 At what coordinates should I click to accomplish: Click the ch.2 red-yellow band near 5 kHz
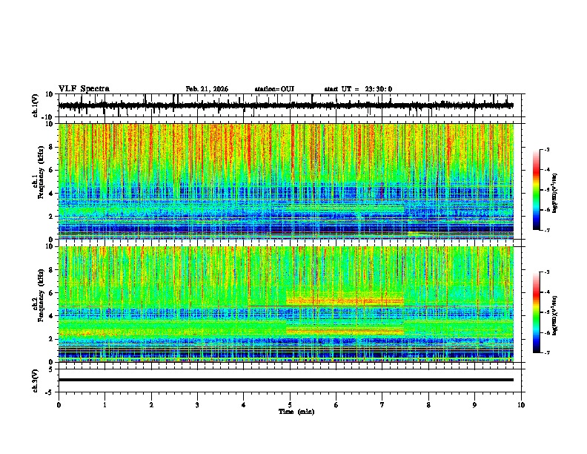[x=345, y=300]
